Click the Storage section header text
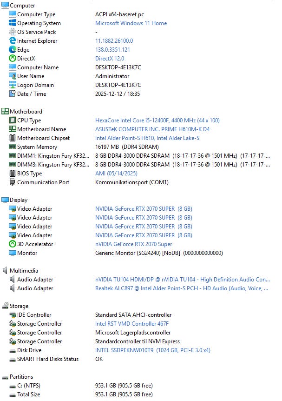This screenshot has height=401, width=282. (x=19, y=306)
